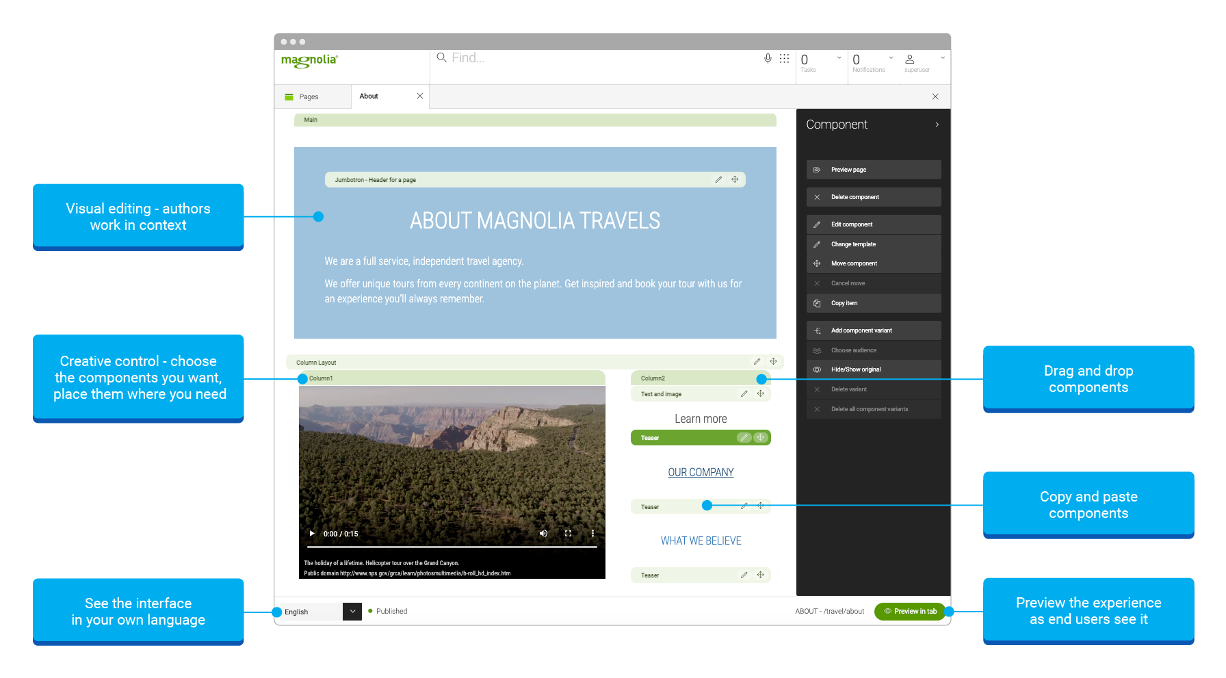Open the English language dropdown
The height and width of the screenshot is (678, 1226).
pos(352,612)
